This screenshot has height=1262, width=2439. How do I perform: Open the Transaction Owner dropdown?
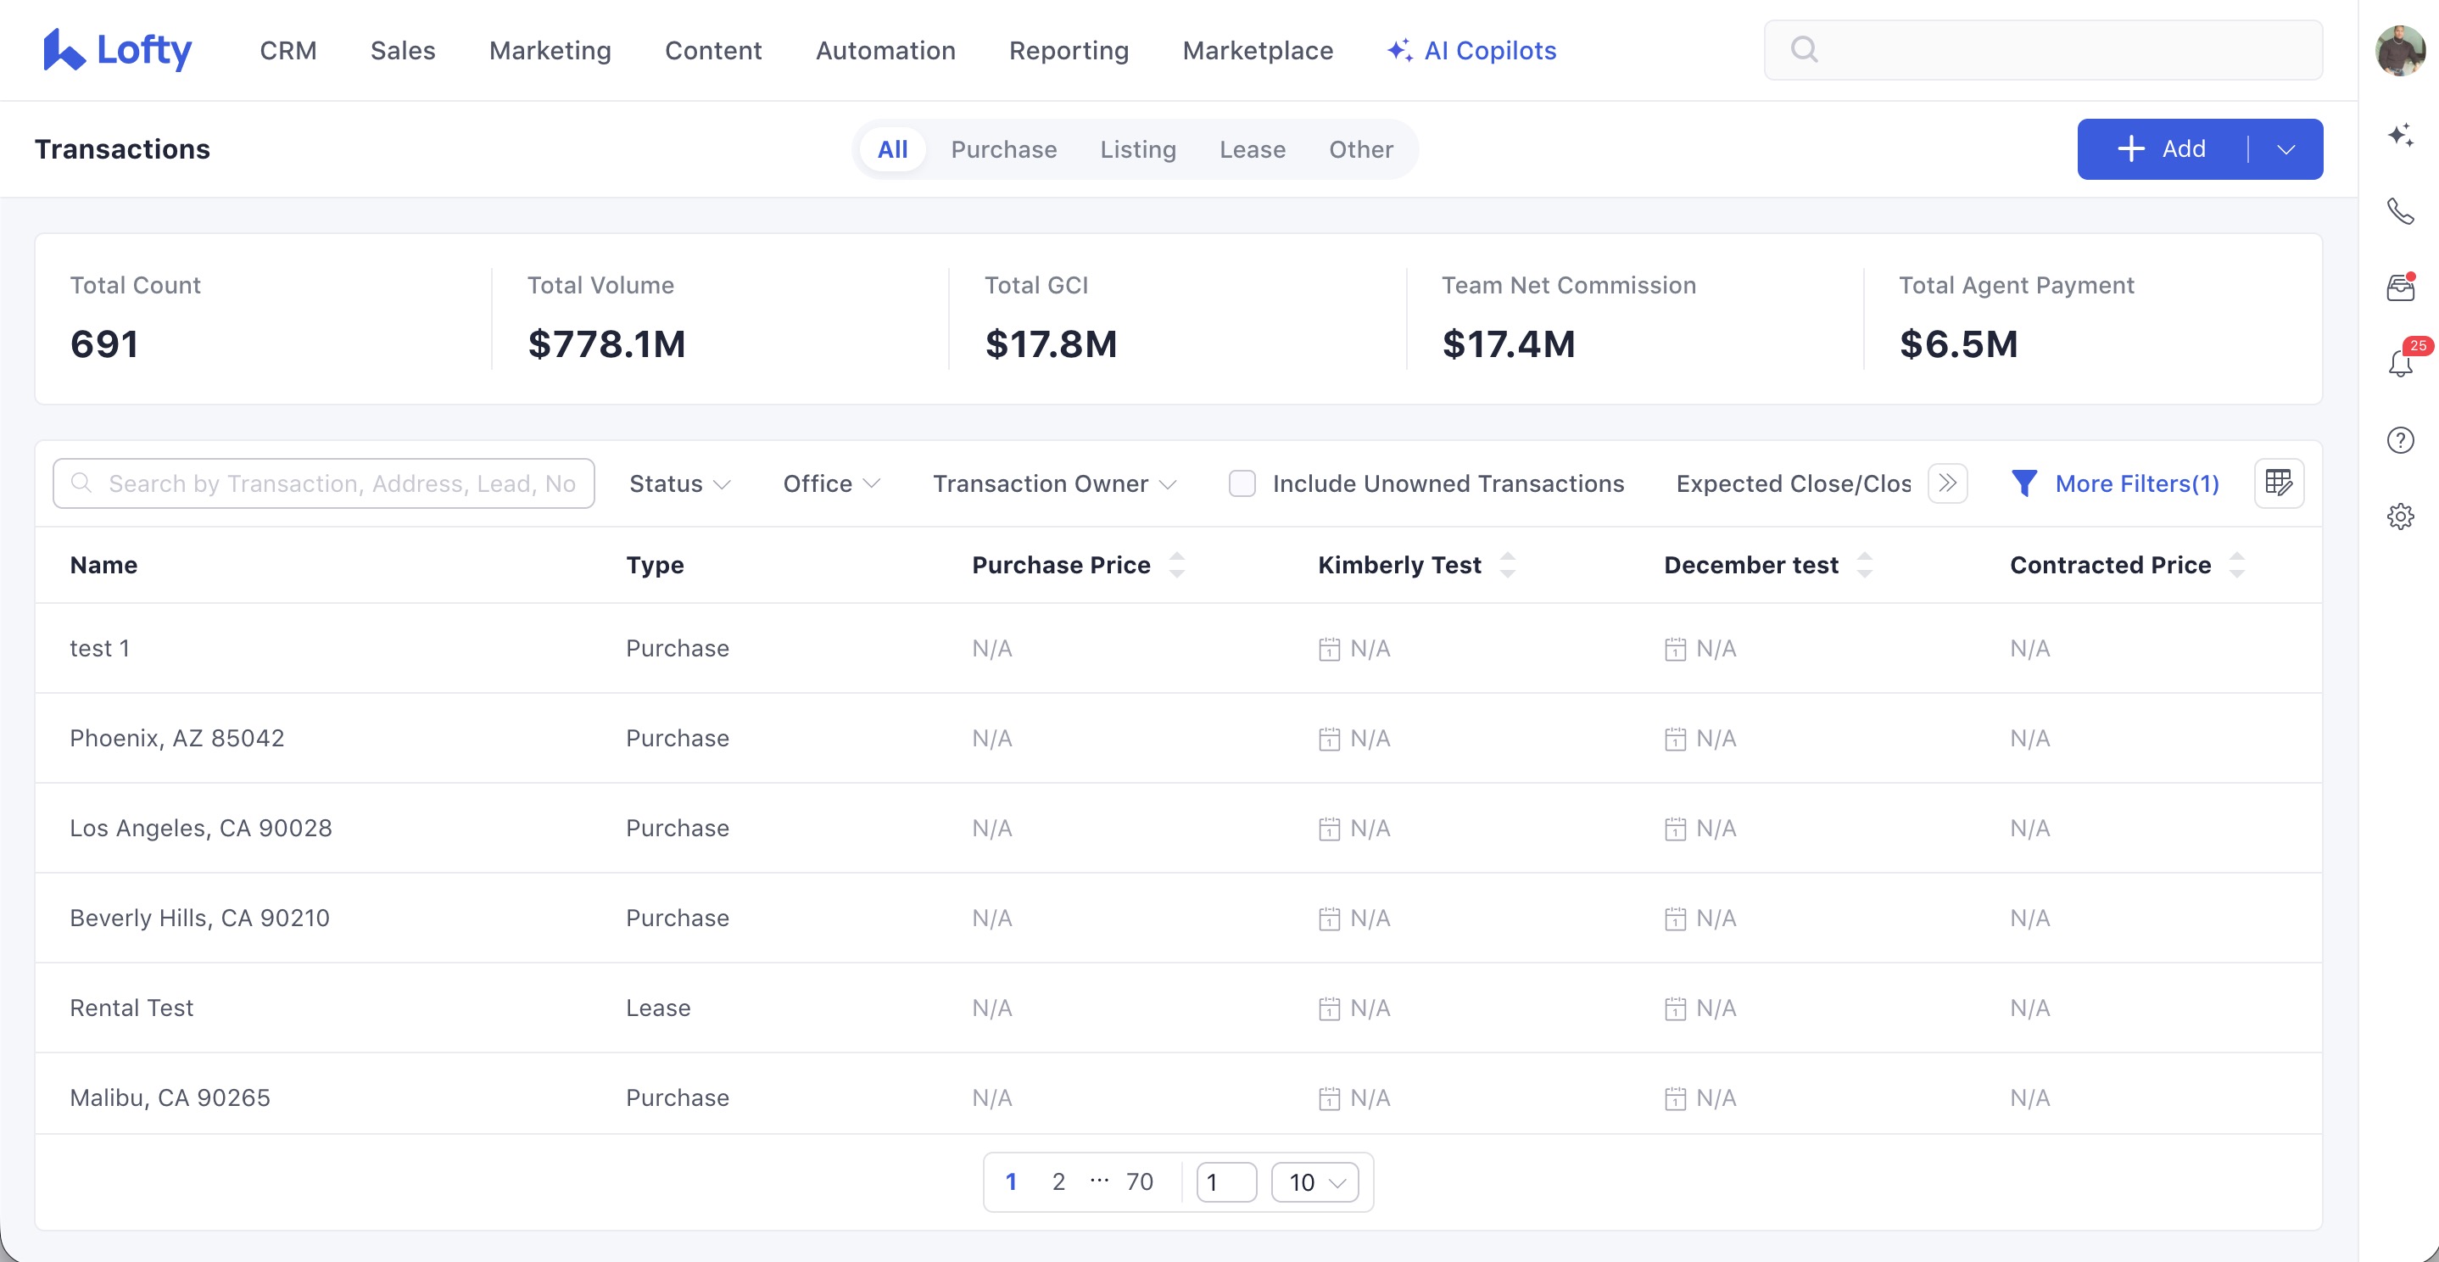tap(1054, 483)
